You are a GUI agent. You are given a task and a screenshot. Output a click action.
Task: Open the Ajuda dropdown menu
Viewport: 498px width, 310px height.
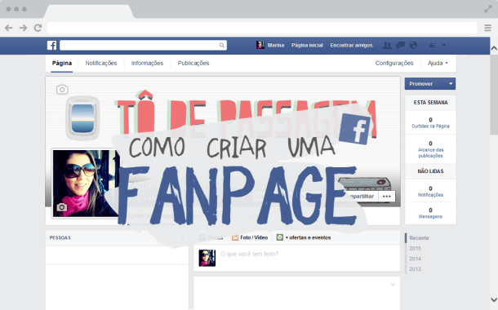pos(438,63)
